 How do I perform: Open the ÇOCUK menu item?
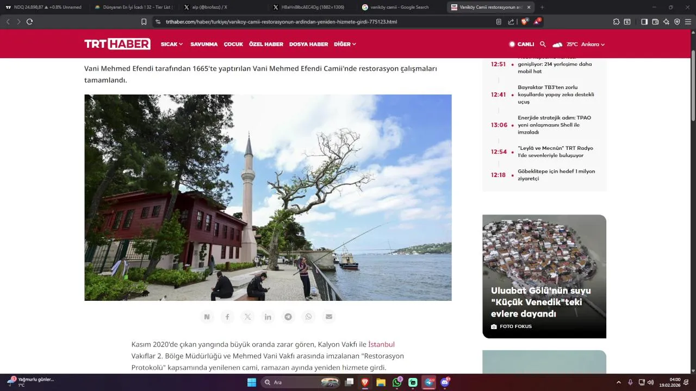point(233,44)
